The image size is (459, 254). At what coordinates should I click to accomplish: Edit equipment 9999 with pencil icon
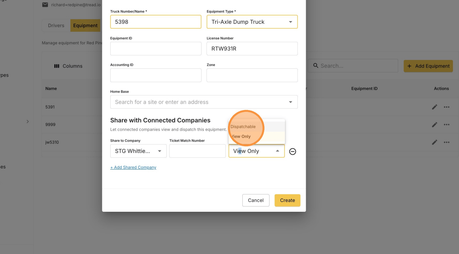coord(434,125)
